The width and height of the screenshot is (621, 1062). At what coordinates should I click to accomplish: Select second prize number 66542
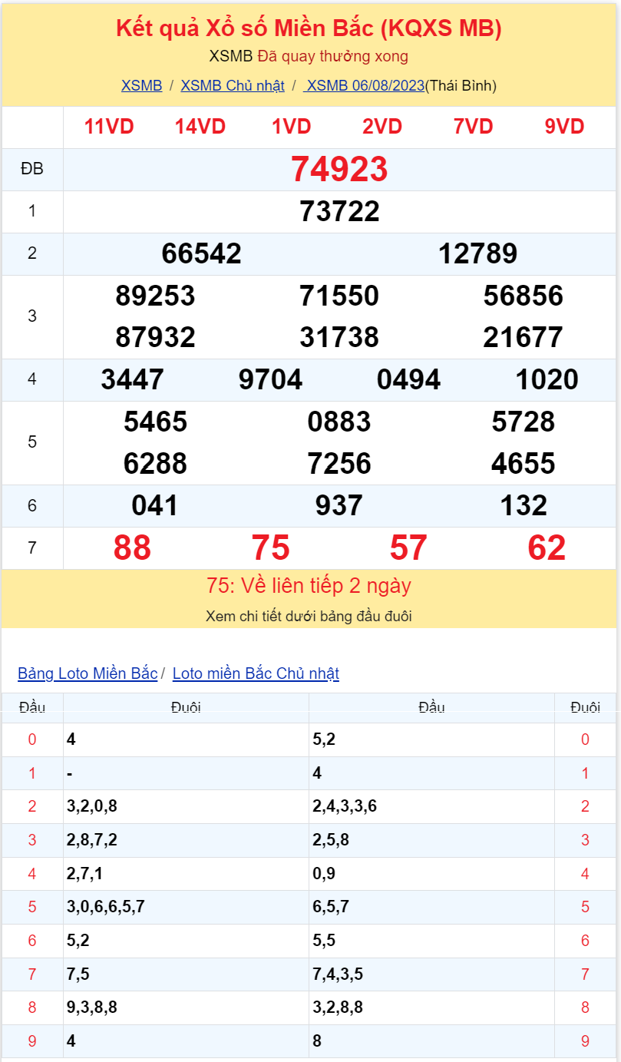coord(201,253)
